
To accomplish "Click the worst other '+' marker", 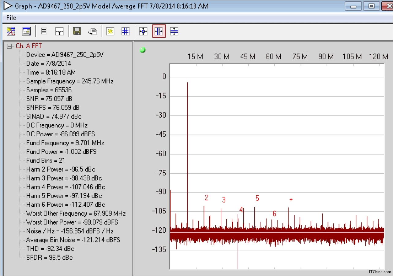I will (x=291, y=200).
